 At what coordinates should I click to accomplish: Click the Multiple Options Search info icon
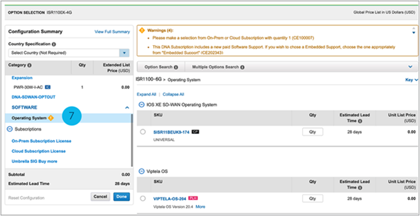pyautogui.click(x=242, y=67)
